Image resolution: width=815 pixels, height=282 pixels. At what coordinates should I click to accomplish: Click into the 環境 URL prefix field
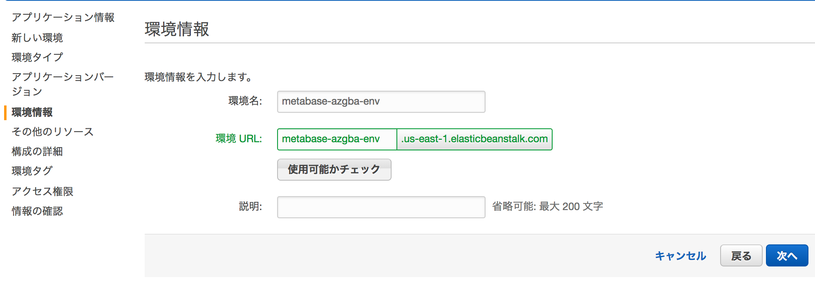(x=337, y=139)
